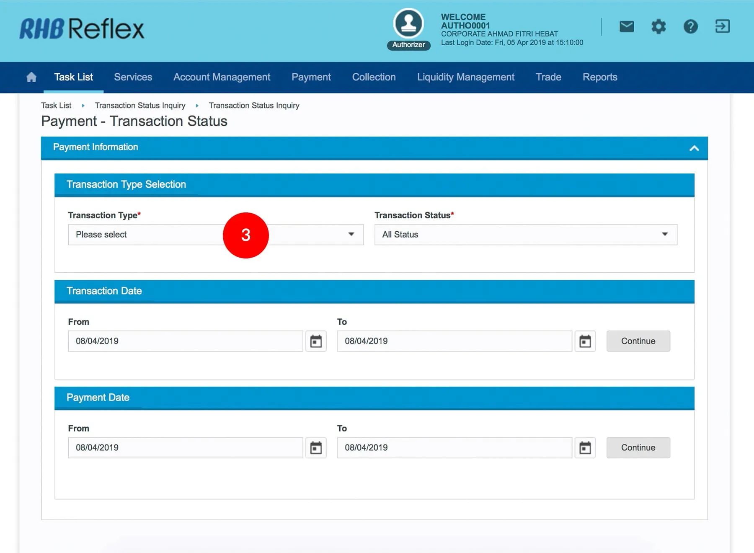Click Continue in Transaction Date section
Viewport: 754px width, 553px height.
[638, 341]
